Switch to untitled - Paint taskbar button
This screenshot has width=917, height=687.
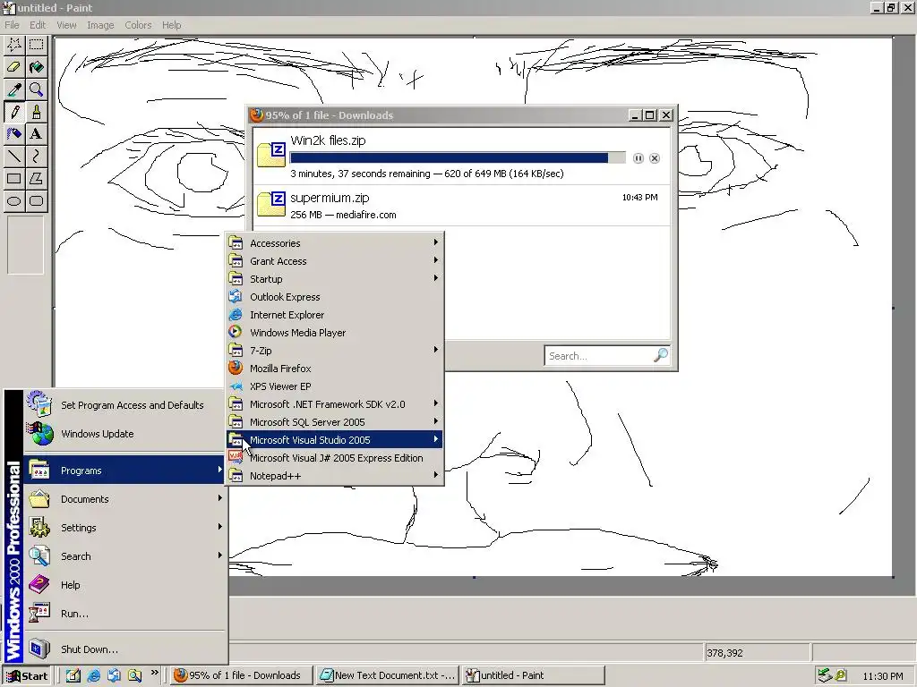(x=532, y=676)
